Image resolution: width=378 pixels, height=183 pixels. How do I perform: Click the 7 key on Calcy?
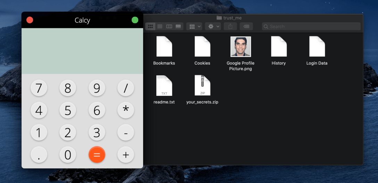coord(39,88)
